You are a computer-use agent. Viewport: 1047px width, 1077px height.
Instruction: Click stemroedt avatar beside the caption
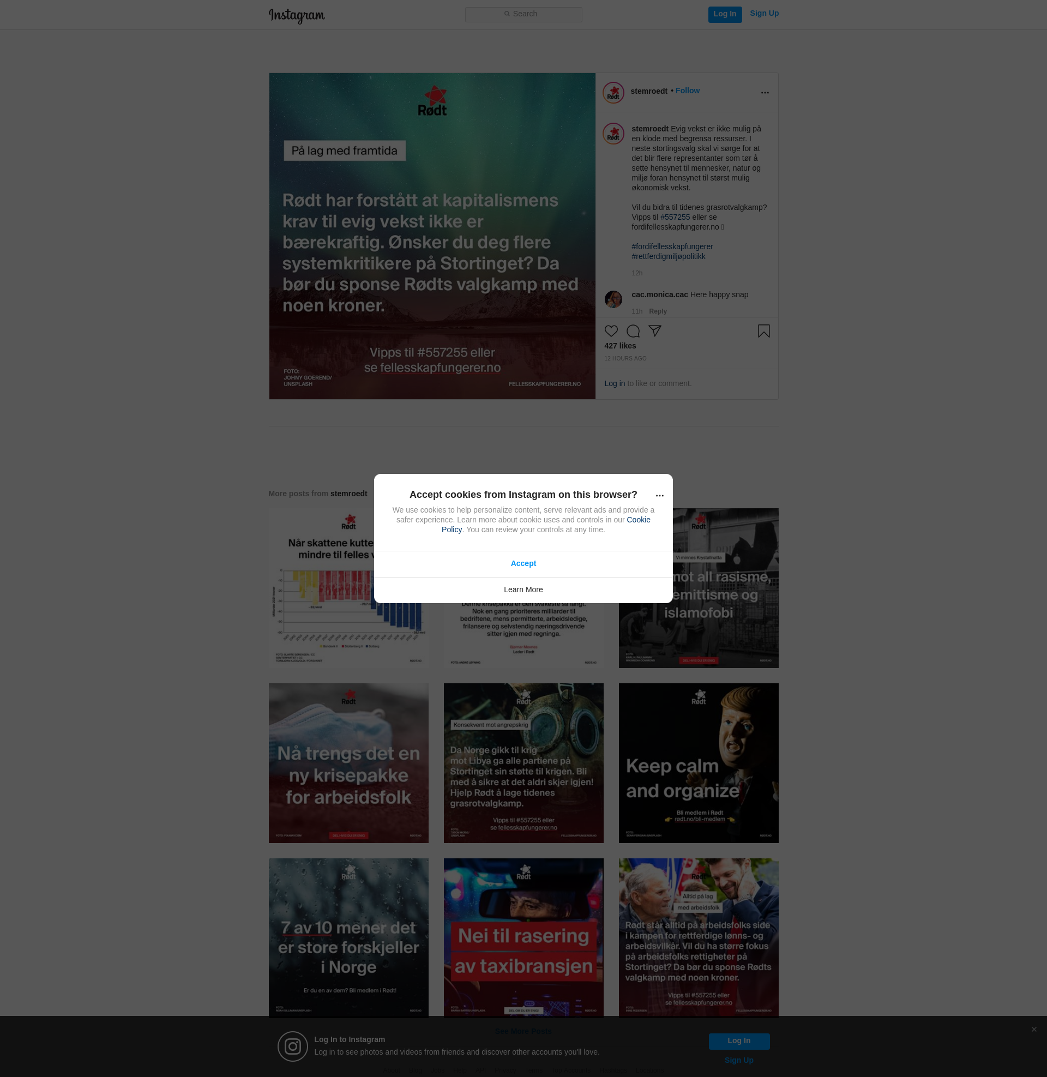click(613, 134)
